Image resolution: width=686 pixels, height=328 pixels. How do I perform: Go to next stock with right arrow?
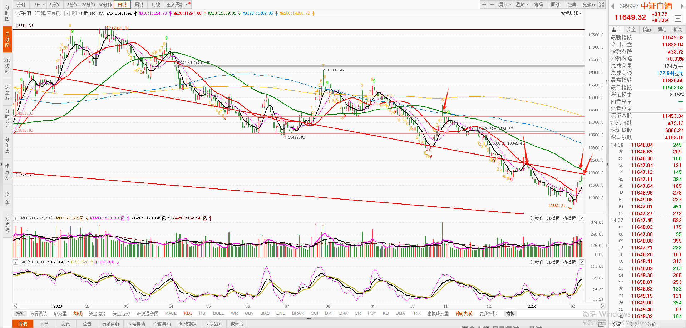coord(682,6)
